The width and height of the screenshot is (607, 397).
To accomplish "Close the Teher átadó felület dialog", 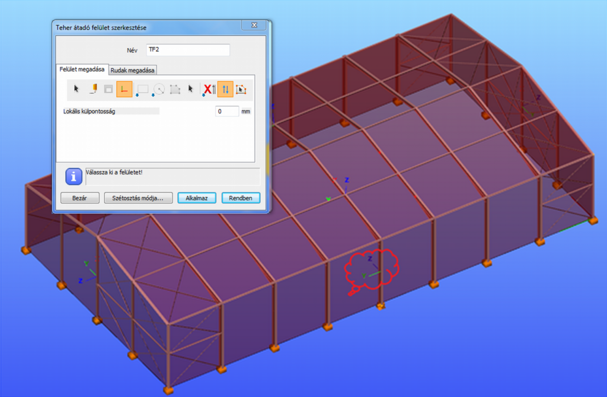I will coord(254,25).
